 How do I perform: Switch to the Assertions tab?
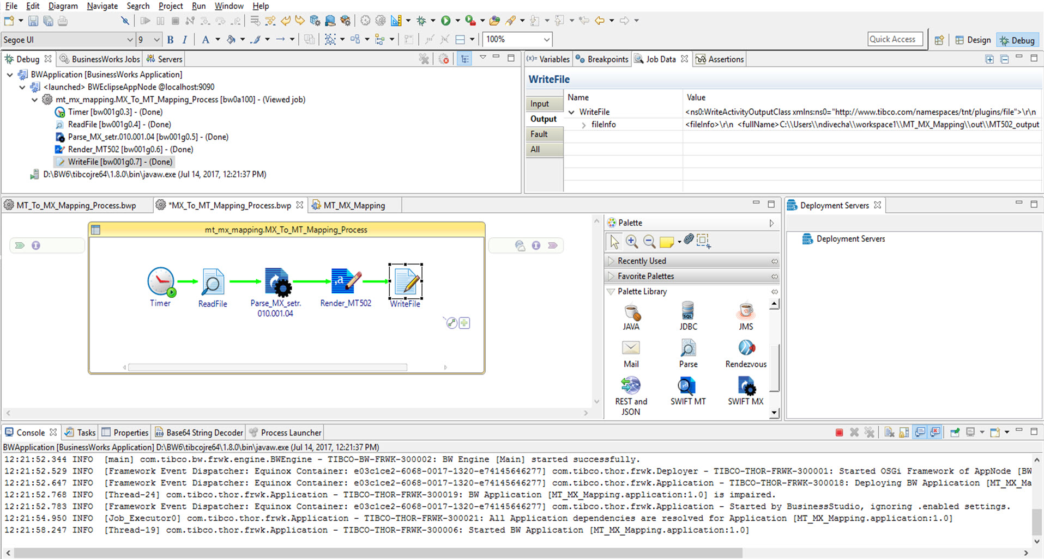tap(720, 59)
